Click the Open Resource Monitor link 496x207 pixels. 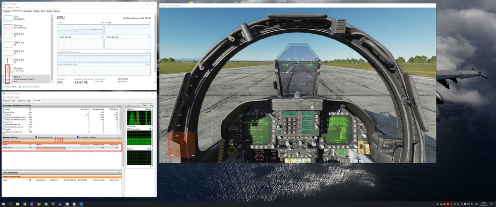point(32,86)
